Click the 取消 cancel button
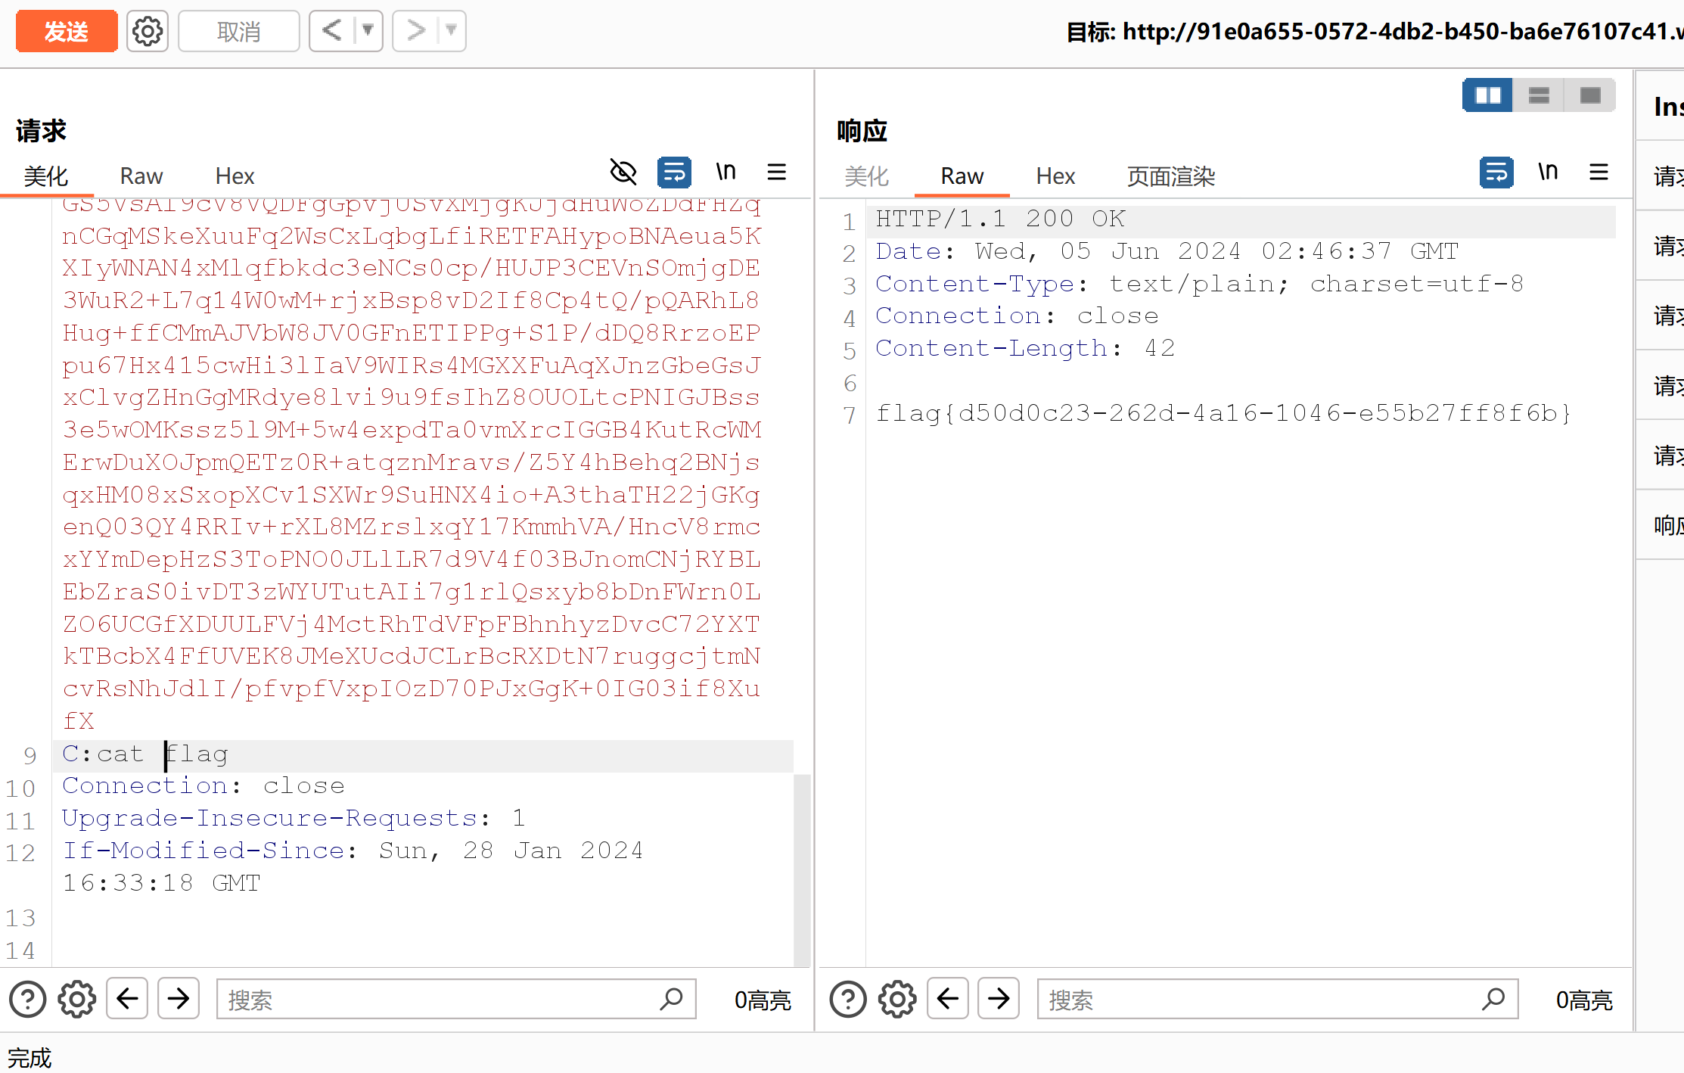 click(x=238, y=31)
